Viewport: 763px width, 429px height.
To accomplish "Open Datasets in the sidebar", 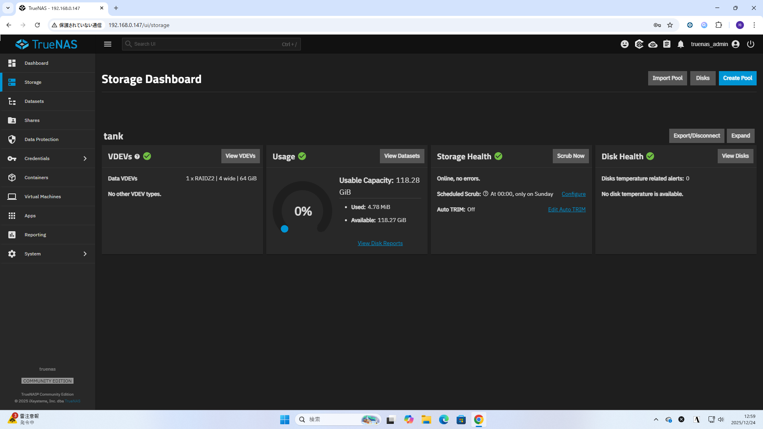I will 34,101.
